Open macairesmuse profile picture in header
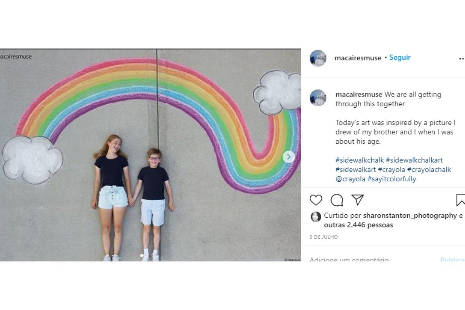 [x=318, y=58]
